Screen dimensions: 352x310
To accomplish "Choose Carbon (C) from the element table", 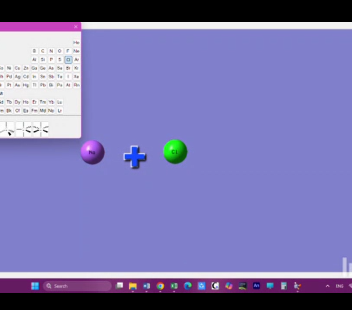I will 43,51.
